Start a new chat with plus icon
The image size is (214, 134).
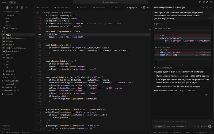pyautogui.click(x=203, y=8)
